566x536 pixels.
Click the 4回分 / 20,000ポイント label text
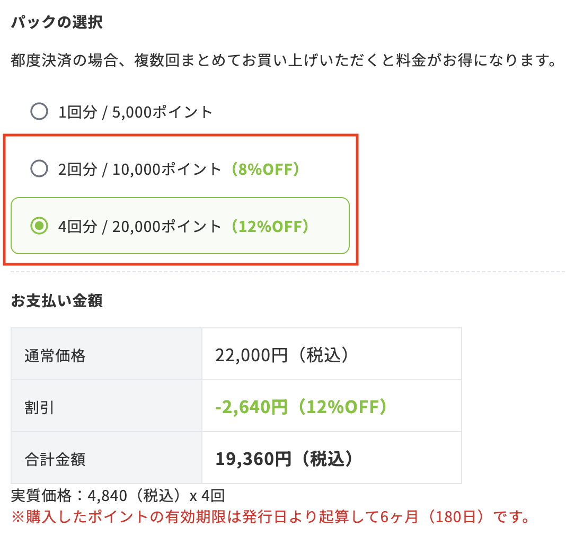(x=140, y=226)
